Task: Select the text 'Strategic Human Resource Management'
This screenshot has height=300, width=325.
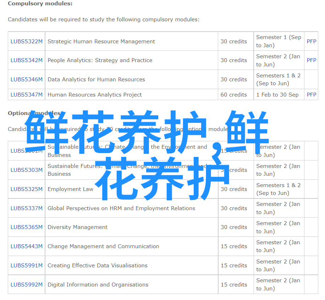Action: click(101, 42)
